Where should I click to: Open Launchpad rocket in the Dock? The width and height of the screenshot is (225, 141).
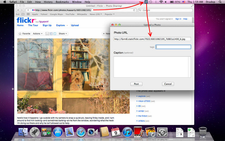[35, 132]
